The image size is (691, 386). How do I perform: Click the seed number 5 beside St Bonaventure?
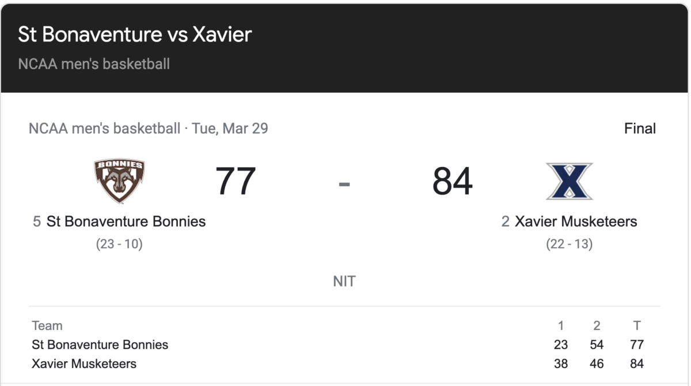tap(37, 221)
